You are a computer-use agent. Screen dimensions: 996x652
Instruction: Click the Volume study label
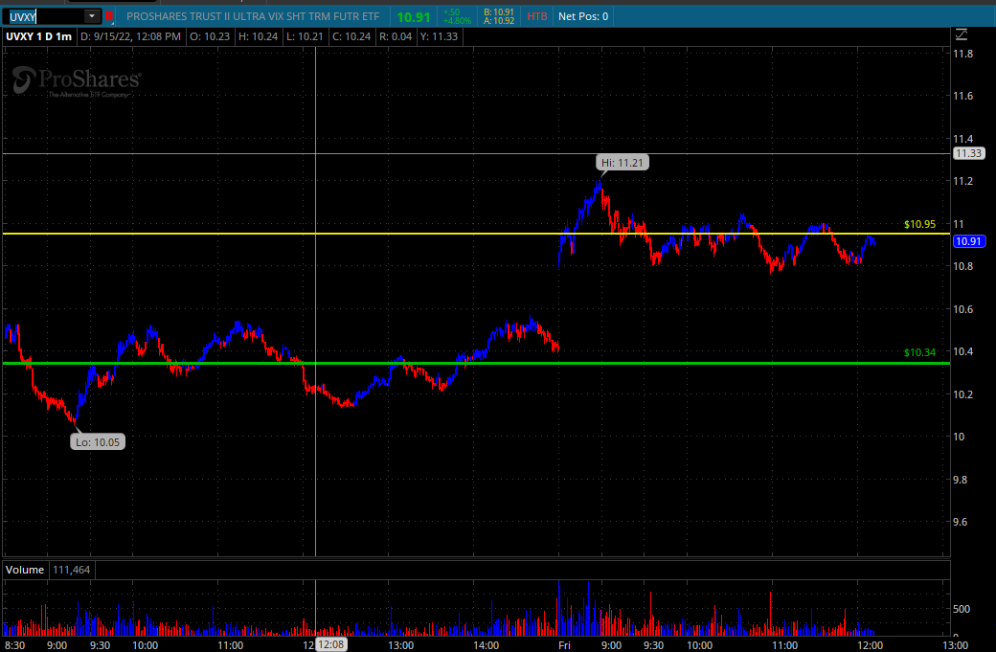[x=25, y=570]
